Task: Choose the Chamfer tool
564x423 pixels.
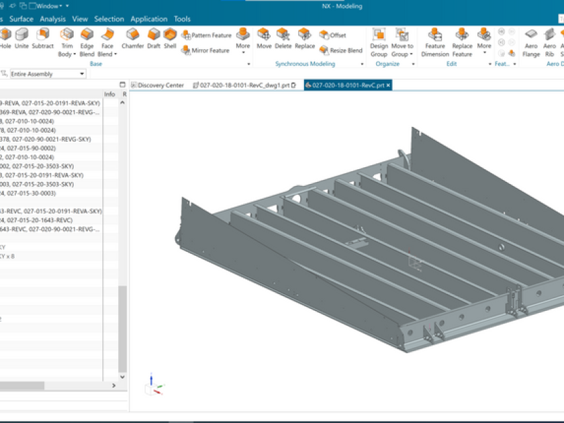Action: click(133, 38)
